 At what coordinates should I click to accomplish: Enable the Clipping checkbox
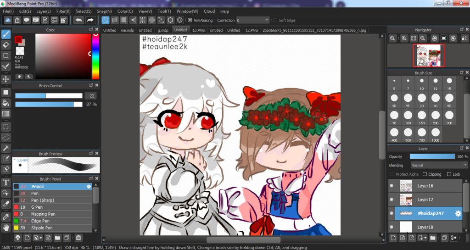(425, 174)
